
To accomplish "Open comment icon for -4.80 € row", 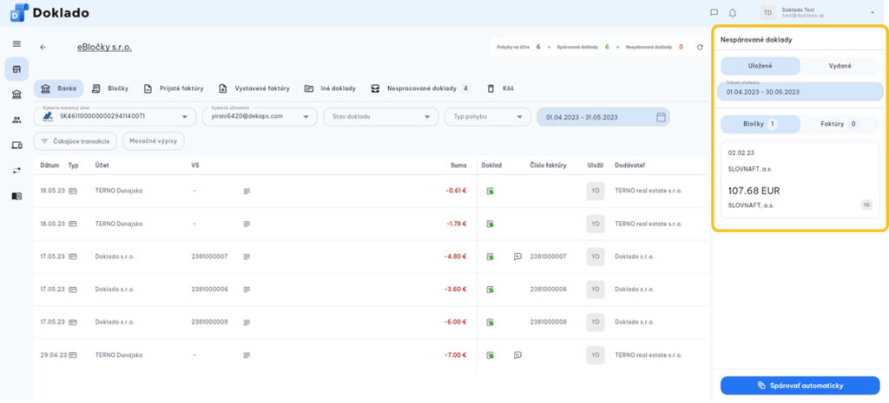I will tap(517, 257).
